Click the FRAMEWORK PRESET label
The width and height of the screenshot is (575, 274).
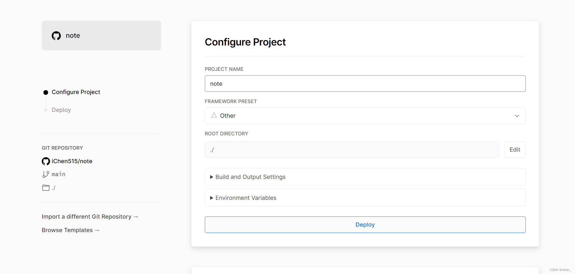[x=231, y=101]
